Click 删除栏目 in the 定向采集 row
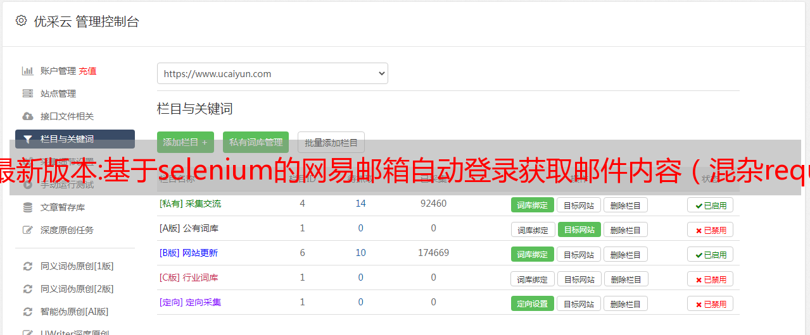810x335 pixels. point(626,303)
